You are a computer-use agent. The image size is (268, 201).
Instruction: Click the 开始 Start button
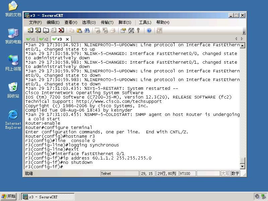pyautogui.click(x=9, y=196)
